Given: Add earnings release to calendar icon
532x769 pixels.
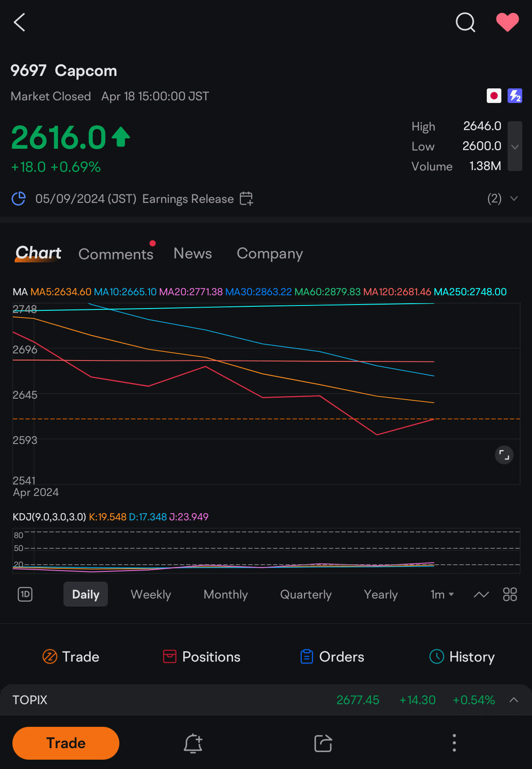Looking at the screenshot, I should (246, 198).
